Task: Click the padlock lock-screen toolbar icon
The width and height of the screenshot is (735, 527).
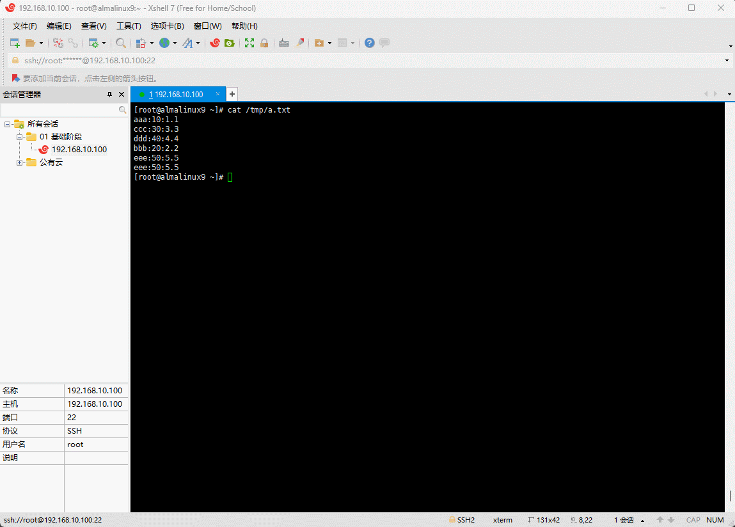Action: (x=264, y=43)
